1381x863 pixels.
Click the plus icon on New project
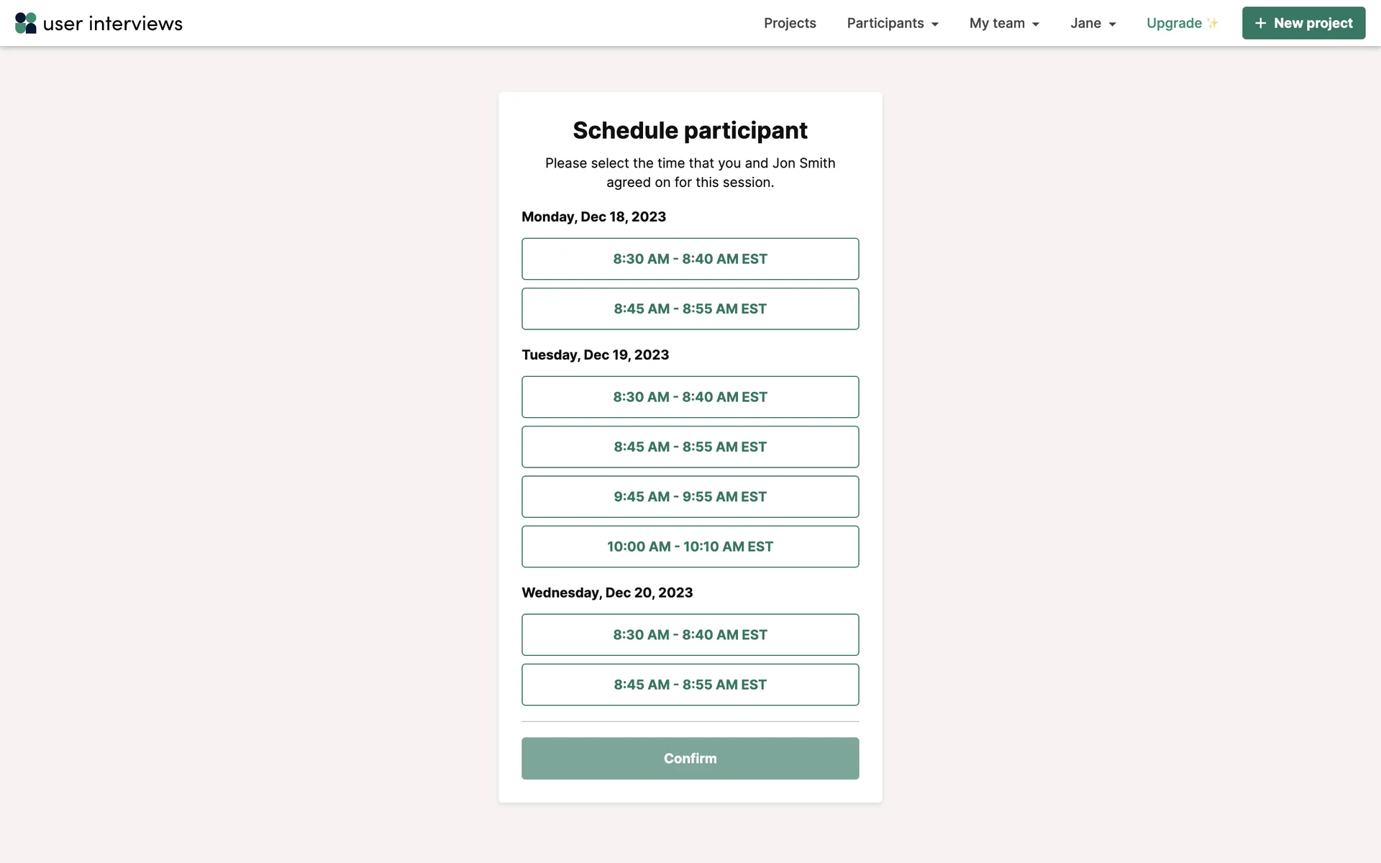tap(1260, 23)
